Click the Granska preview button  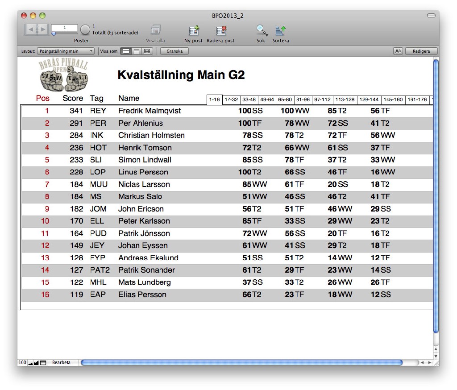(174, 51)
